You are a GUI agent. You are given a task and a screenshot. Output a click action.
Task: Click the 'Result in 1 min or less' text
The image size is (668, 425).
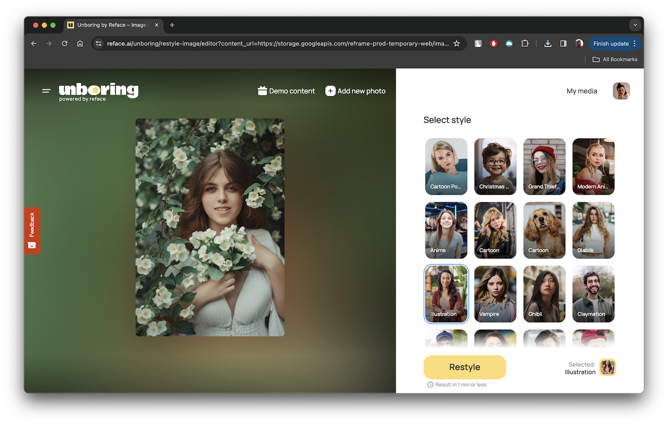point(461,384)
